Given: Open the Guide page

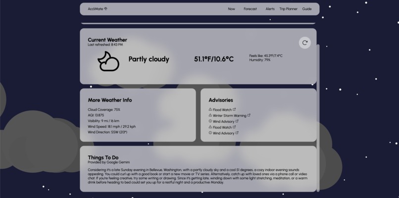Looking at the screenshot, I should pyautogui.click(x=306, y=9).
